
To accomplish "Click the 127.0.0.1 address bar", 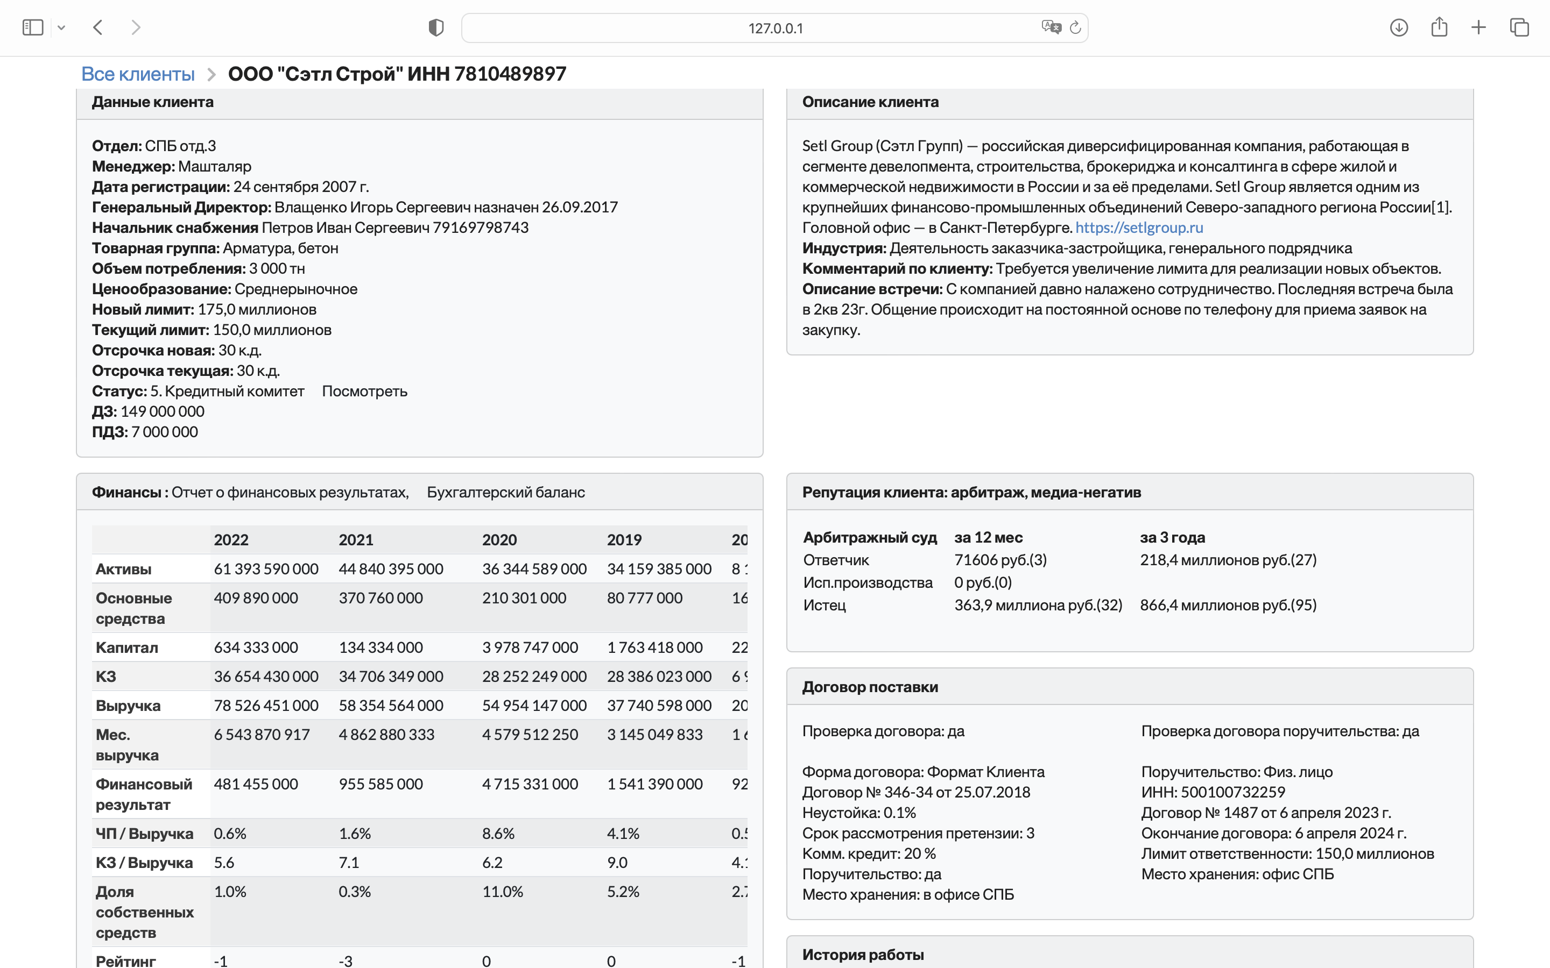I will [x=775, y=28].
